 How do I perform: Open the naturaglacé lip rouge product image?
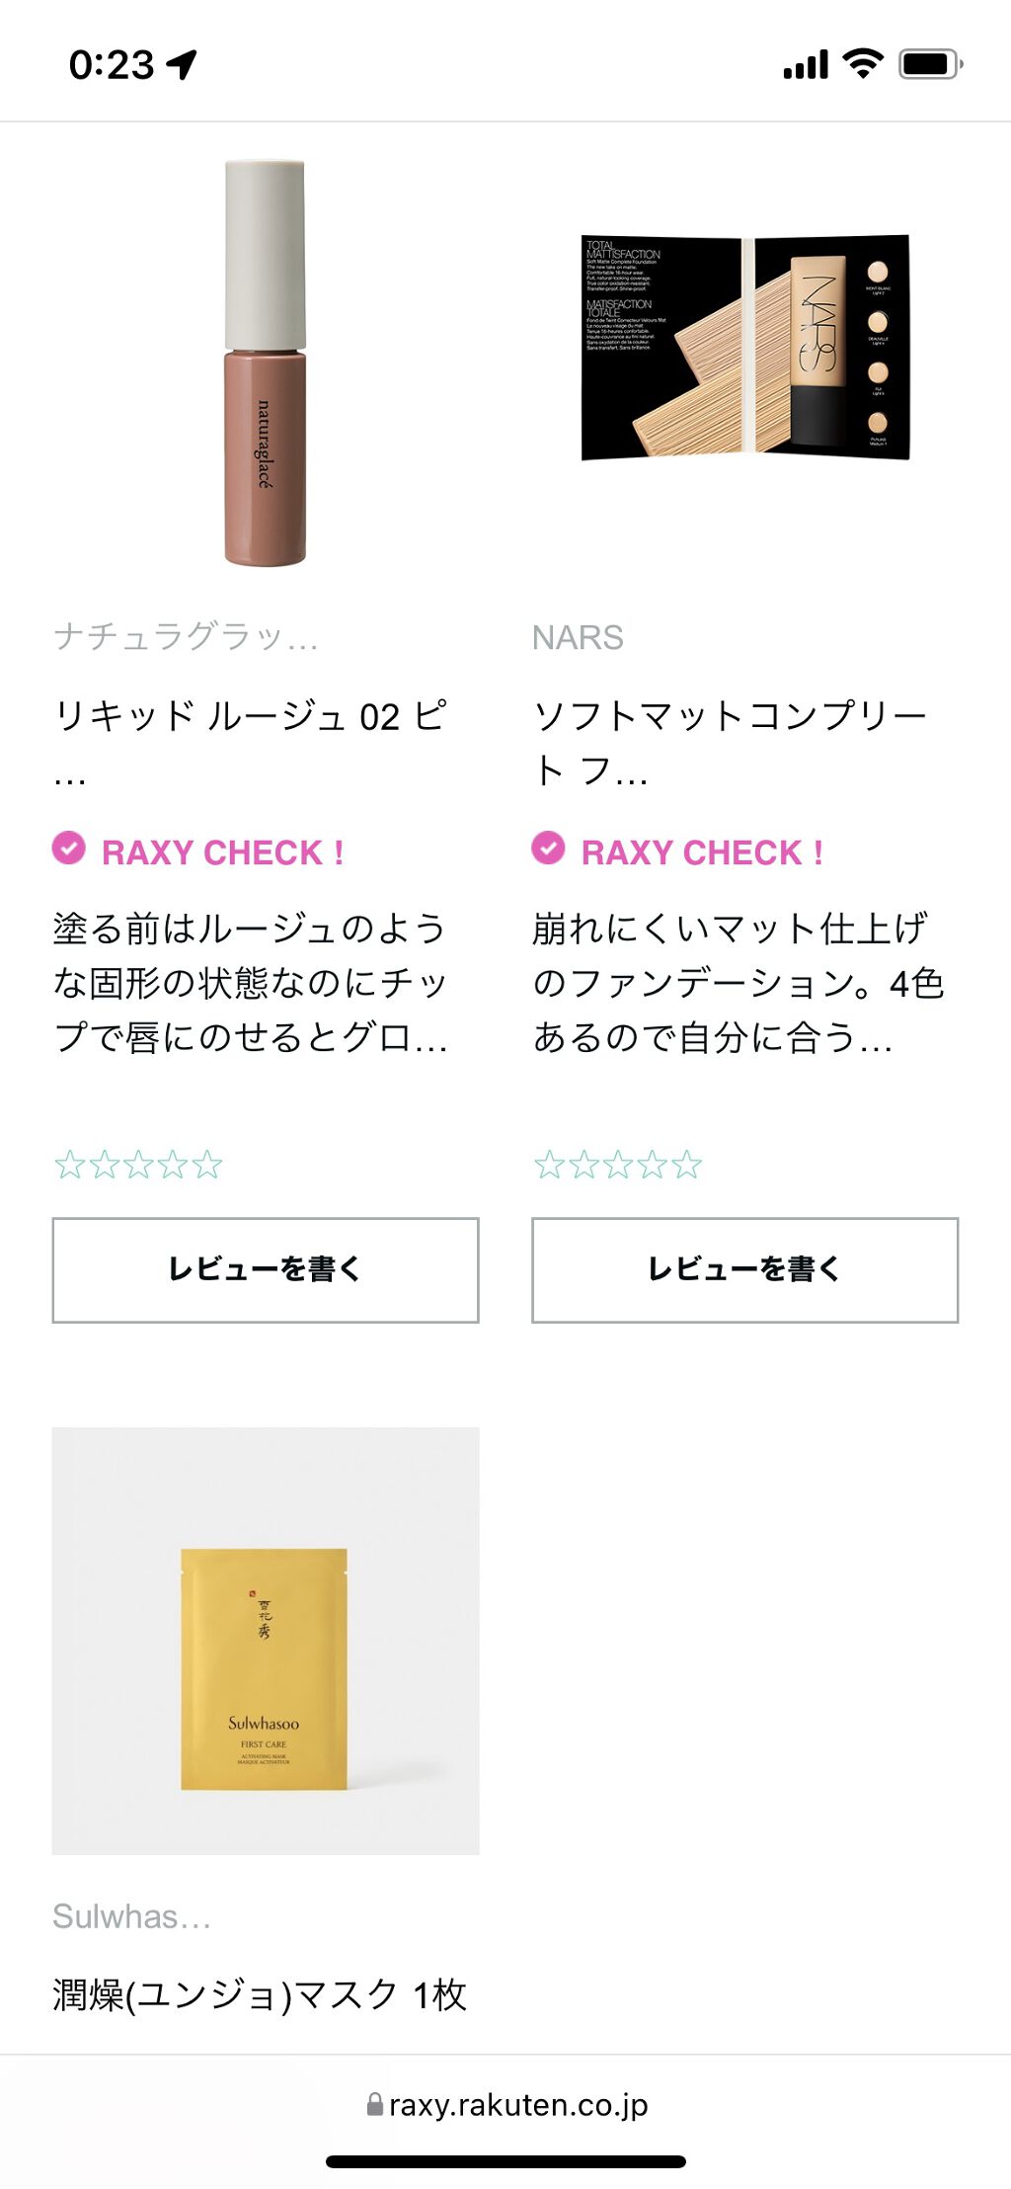tap(266, 364)
